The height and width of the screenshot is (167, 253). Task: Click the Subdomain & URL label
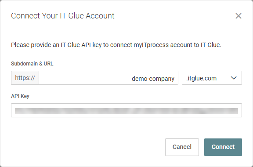(32, 64)
